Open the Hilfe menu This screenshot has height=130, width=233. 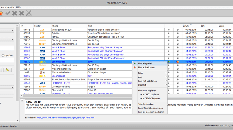[18, 7]
